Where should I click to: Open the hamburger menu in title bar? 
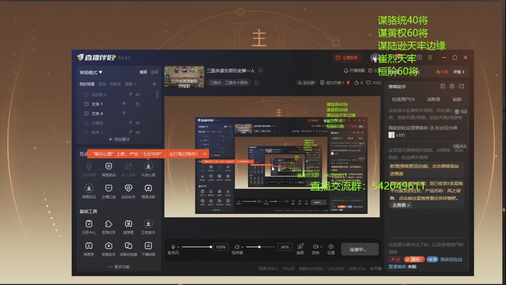(x=430, y=58)
